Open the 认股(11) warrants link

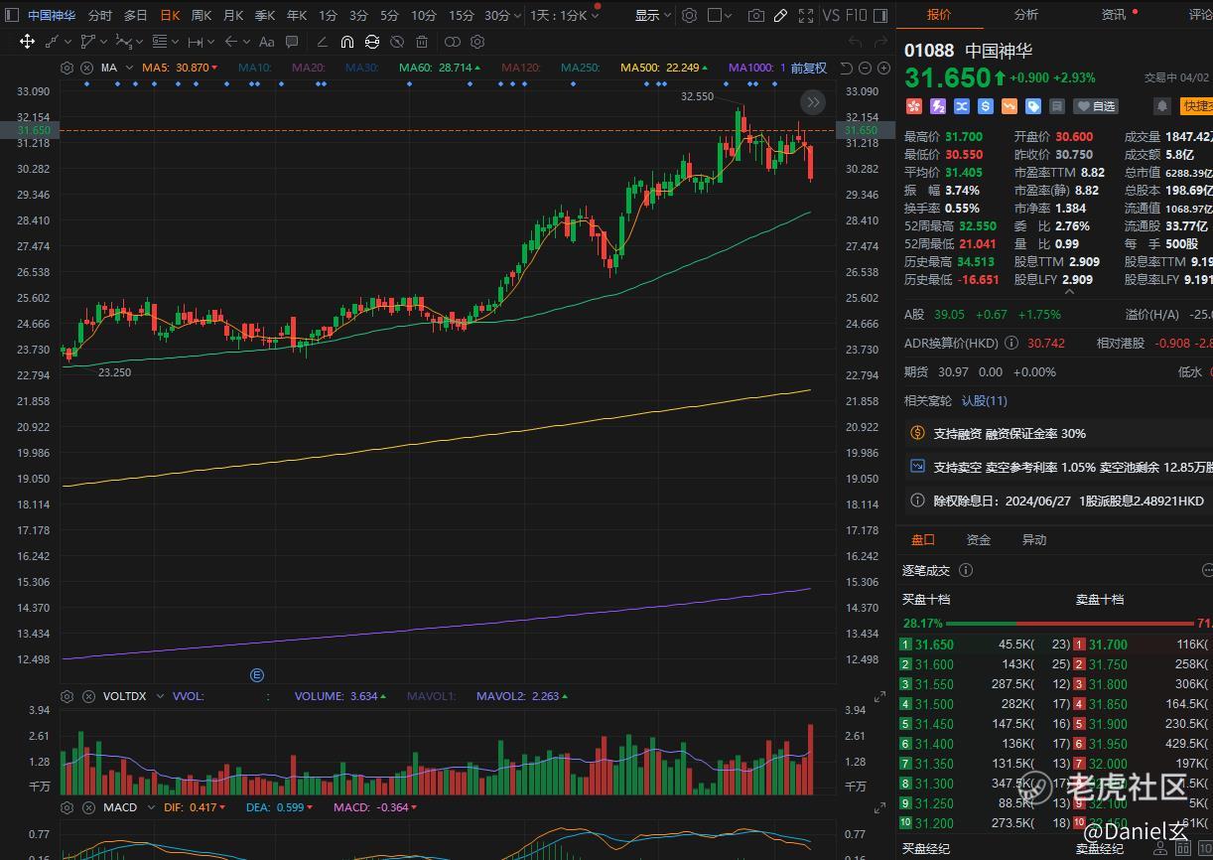984,400
